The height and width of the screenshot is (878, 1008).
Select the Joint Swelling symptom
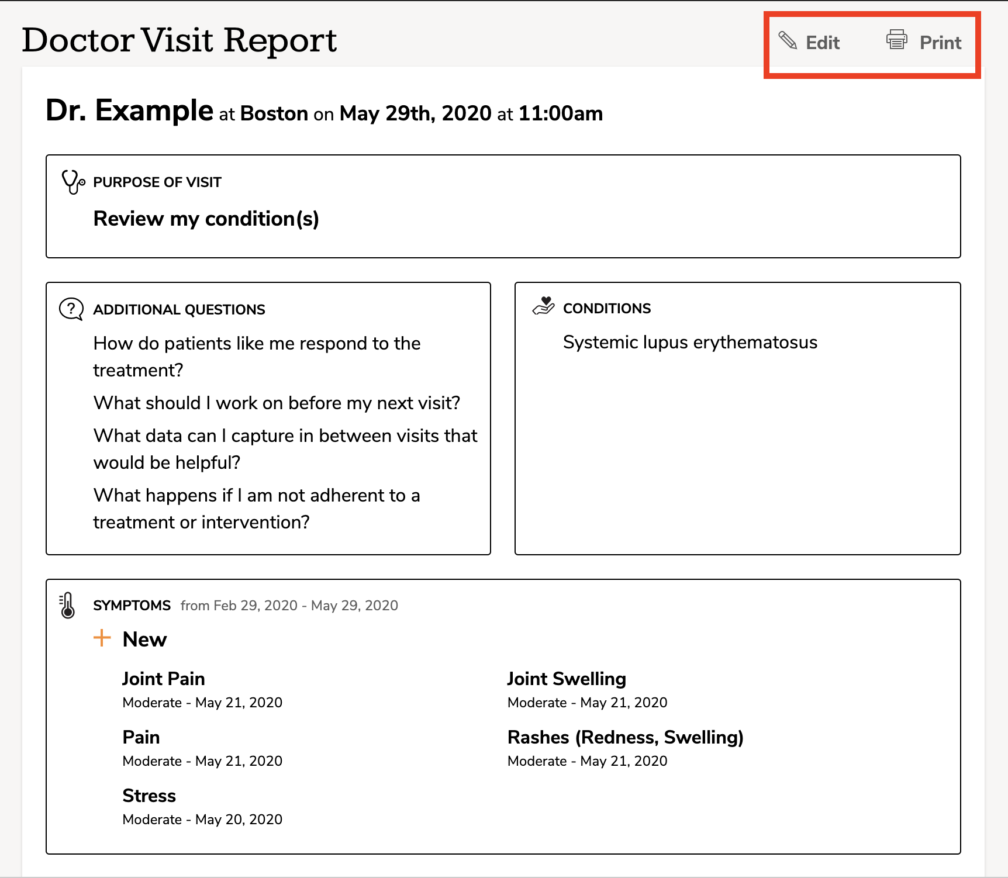tap(567, 679)
